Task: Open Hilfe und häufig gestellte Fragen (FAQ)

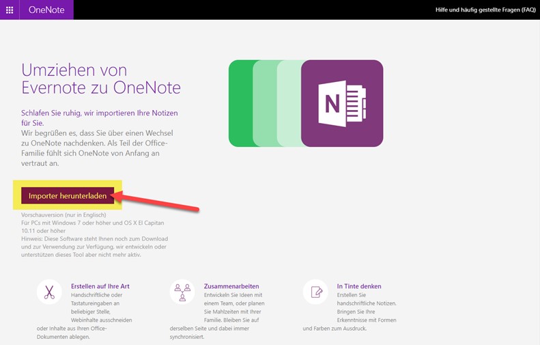Action: click(x=485, y=10)
